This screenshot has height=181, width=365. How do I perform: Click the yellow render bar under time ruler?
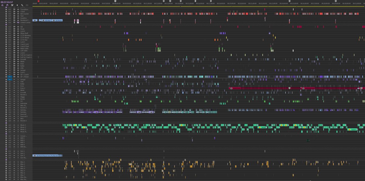click(199, 7)
